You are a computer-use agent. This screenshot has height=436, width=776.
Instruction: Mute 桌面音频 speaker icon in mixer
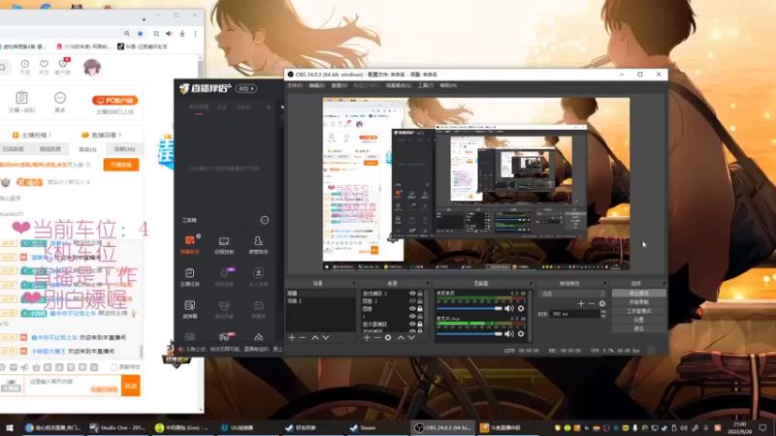[509, 308]
